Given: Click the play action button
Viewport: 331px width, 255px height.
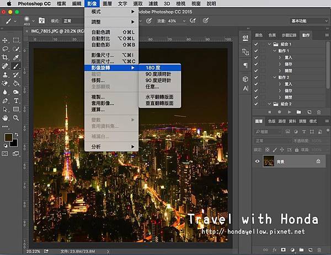Looking at the screenshot, I should (289, 112).
